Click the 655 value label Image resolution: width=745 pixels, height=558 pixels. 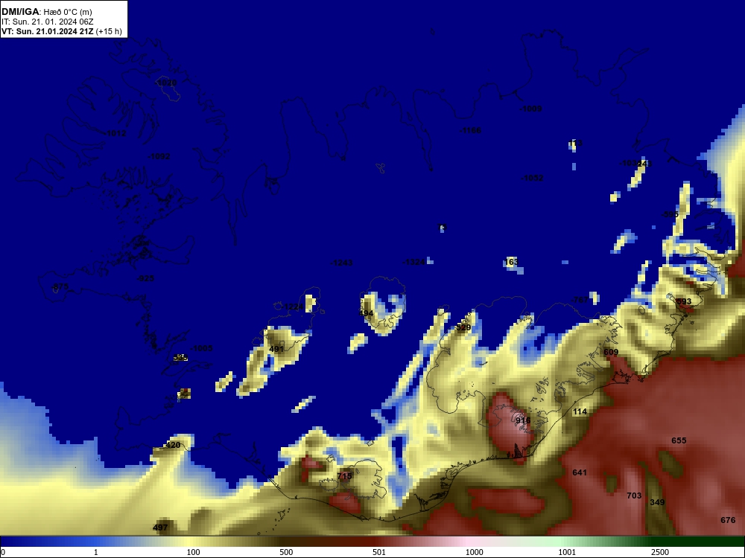click(679, 440)
